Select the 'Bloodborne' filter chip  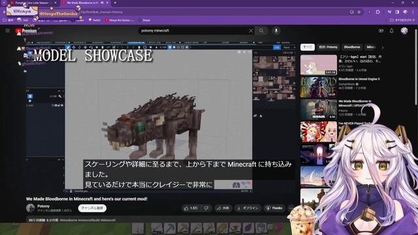[352, 47]
